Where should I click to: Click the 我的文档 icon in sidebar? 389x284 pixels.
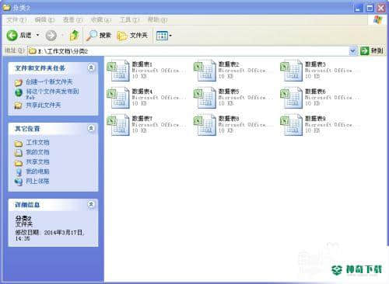coord(19,153)
